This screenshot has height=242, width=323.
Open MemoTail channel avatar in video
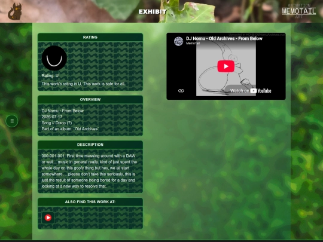coord(179,41)
